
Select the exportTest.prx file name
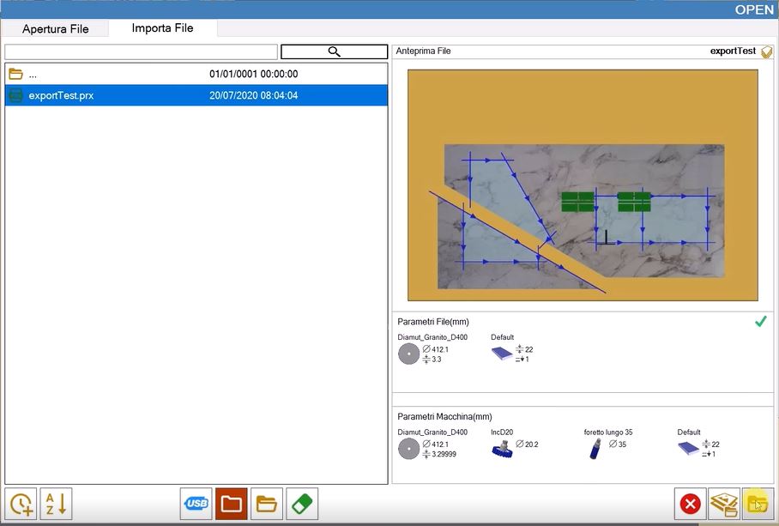click(x=61, y=95)
